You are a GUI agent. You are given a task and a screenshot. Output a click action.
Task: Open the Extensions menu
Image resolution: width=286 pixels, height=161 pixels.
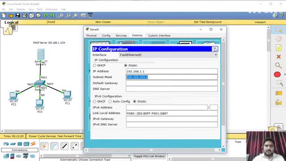click(x=52, y=9)
